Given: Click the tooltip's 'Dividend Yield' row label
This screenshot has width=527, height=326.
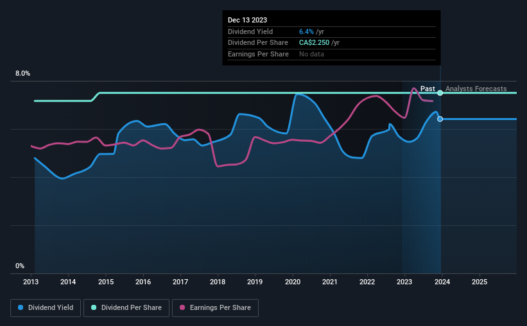Looking at the screenshot, I should coord(250,31).
